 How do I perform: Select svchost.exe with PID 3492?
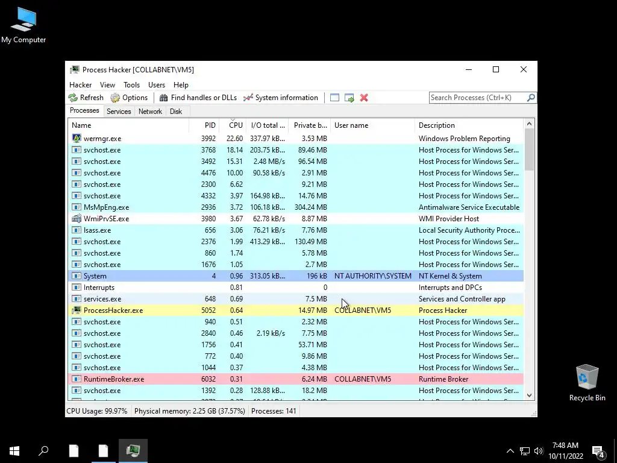295,162
